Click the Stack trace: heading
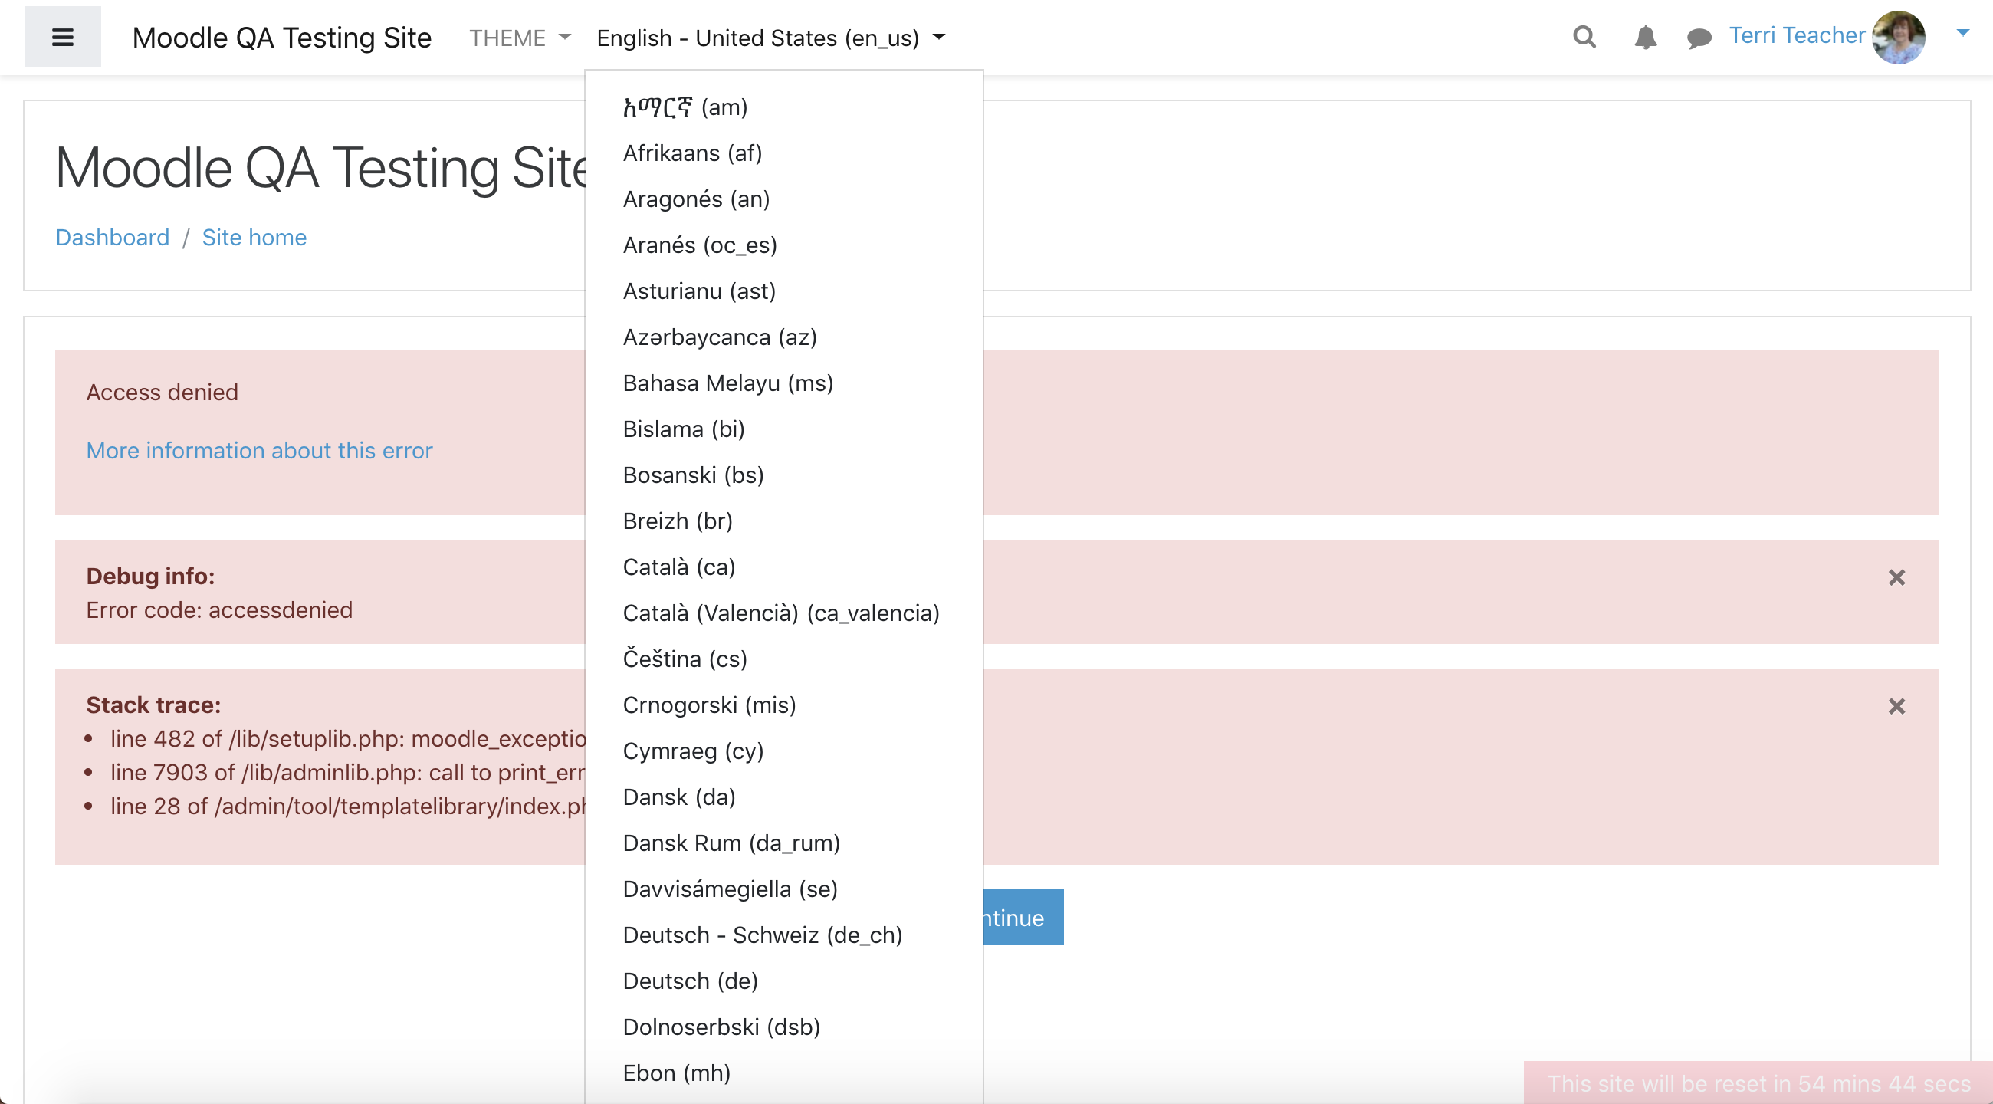The image size is (1993, 1104). tap(153, 705)
